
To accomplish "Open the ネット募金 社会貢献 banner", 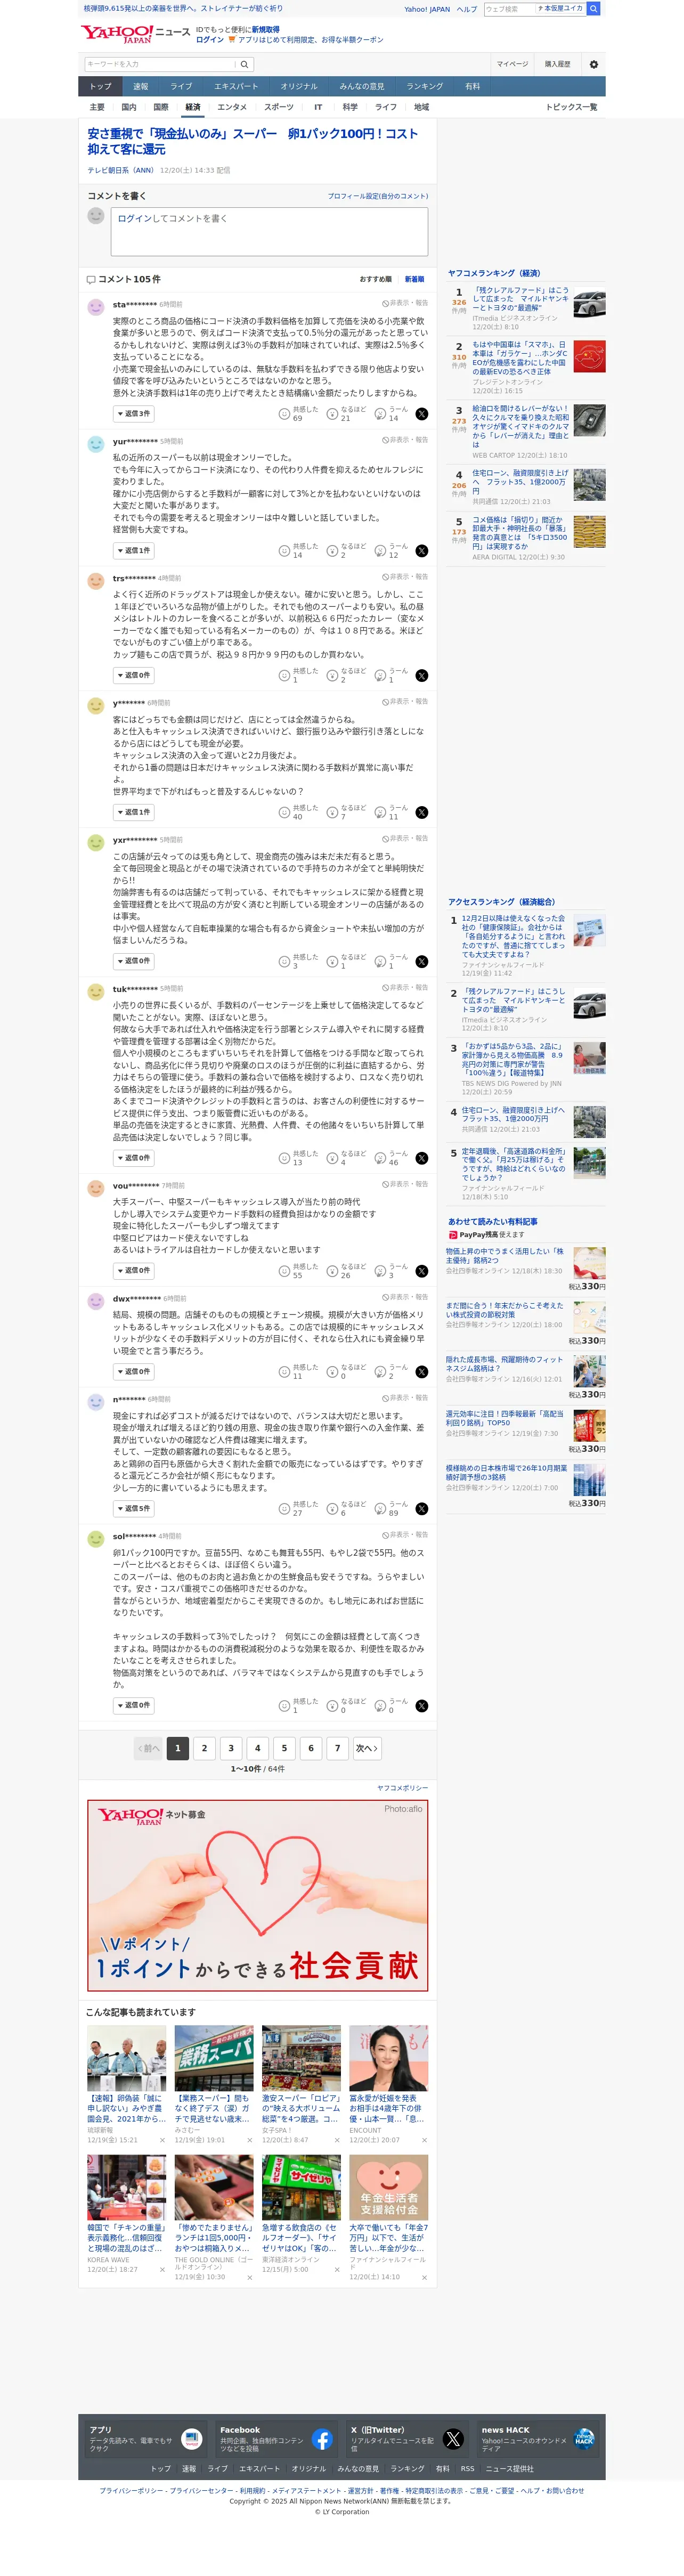I will point(258,1895).
